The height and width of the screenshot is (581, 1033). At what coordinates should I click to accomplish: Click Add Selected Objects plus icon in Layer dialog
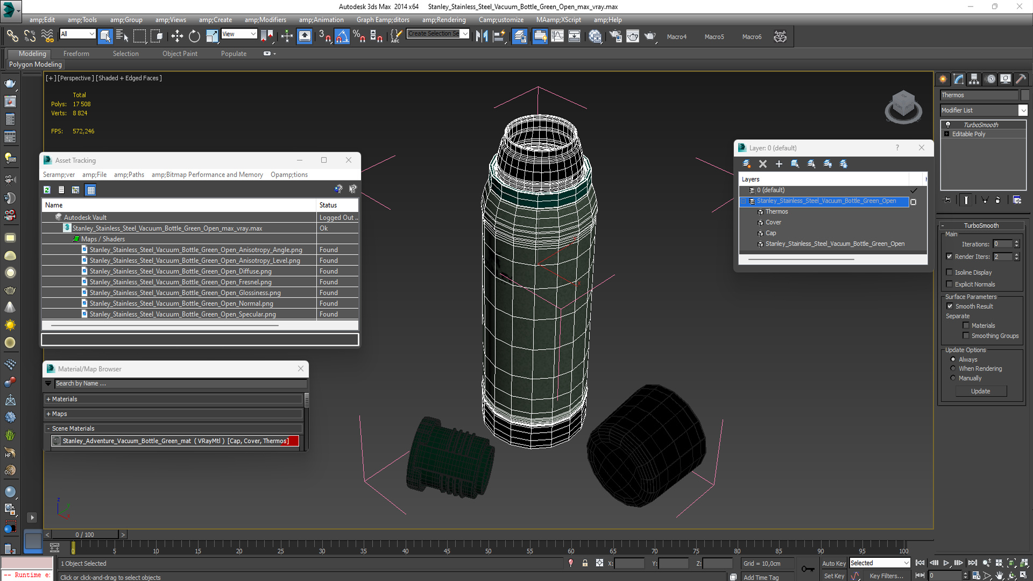(779, 164)
